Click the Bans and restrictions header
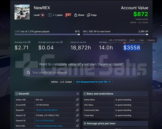162x129 pixels. pyautogui.click(x=115, y=94)
